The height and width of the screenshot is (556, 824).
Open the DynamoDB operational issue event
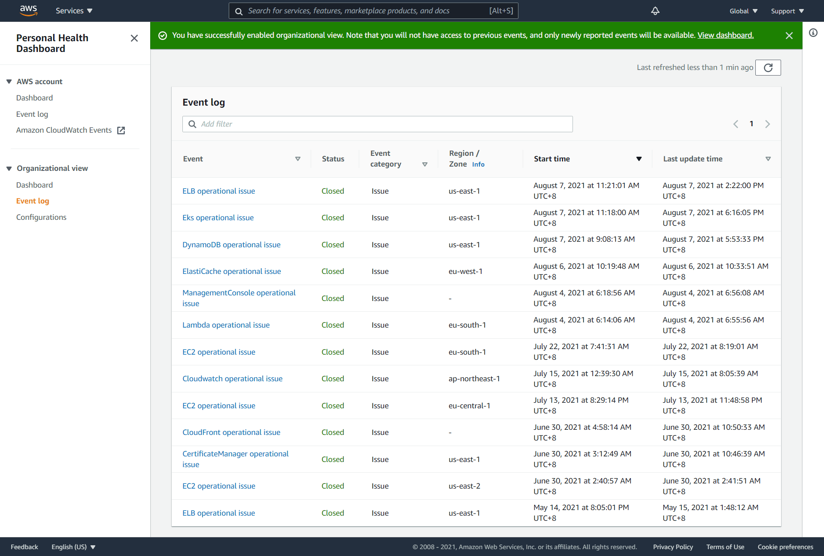pyautogui.click(x=231, y=245)
